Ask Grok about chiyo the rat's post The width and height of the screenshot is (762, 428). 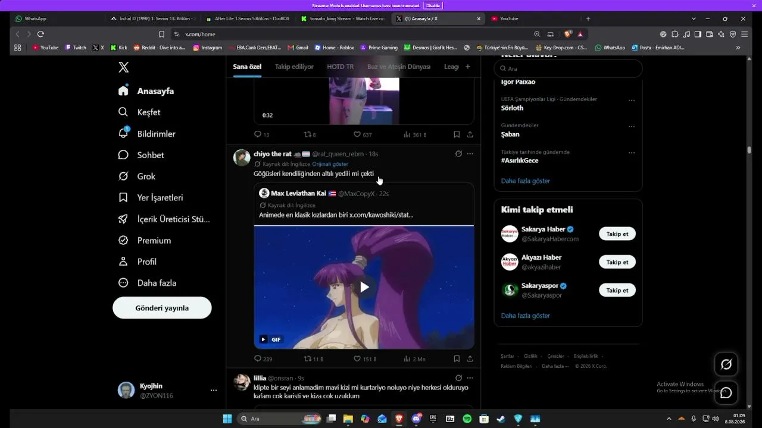click(458, 154)
